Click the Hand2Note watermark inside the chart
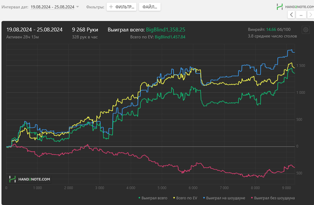 click(30, 179)
